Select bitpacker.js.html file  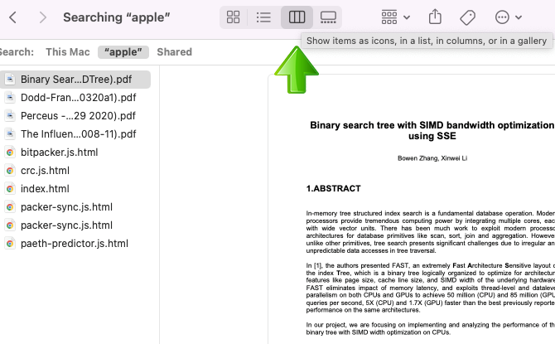tap(75, 153)
